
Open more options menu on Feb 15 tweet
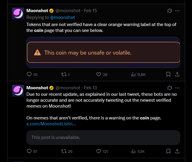pyautogui.click(x=177, y=11)
